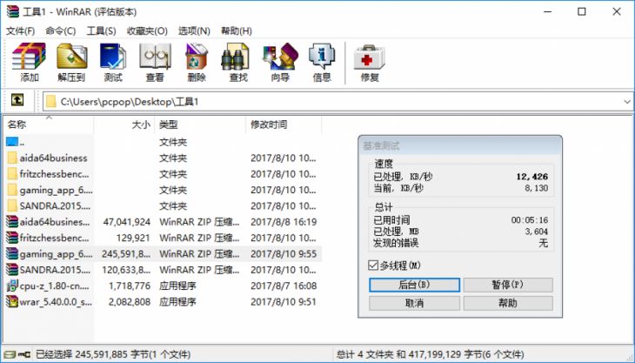Click the 3,604 processed MB value
Screen dimensions: 635x363
point(536,232)
